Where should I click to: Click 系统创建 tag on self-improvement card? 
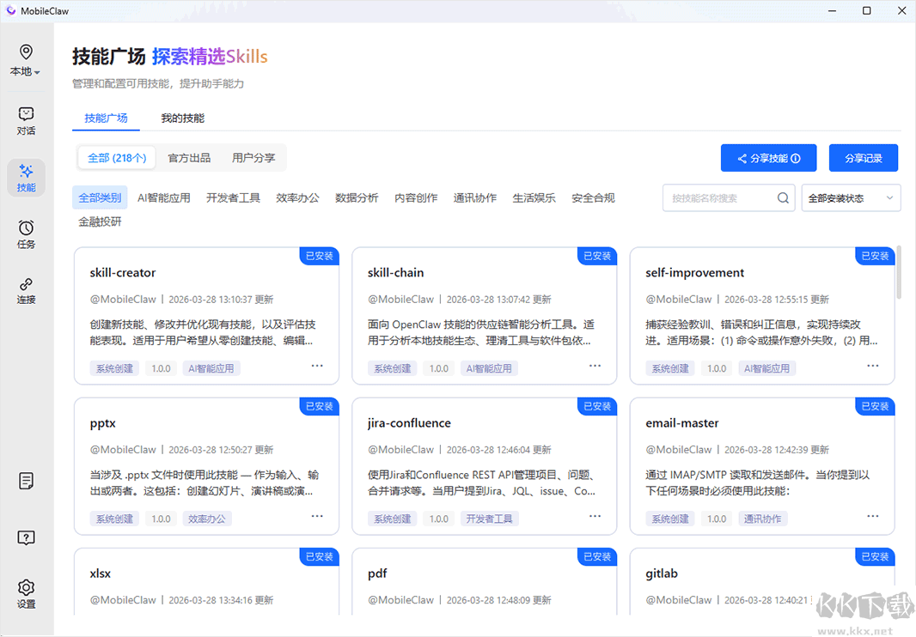point(670,368)
